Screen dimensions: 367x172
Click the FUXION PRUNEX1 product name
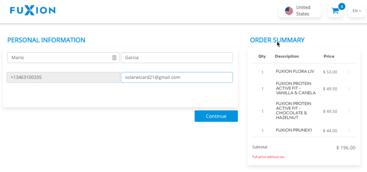point(294,130)
